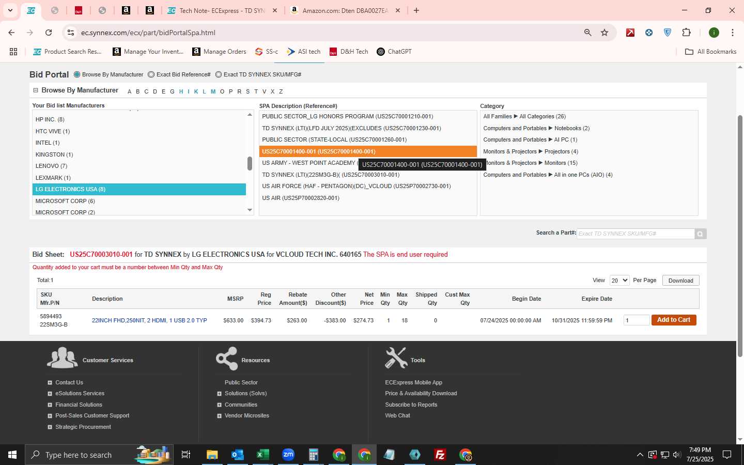Expand eSolutions Services footer item
Viewport: 744px width, 465px height.
point(50,394)
